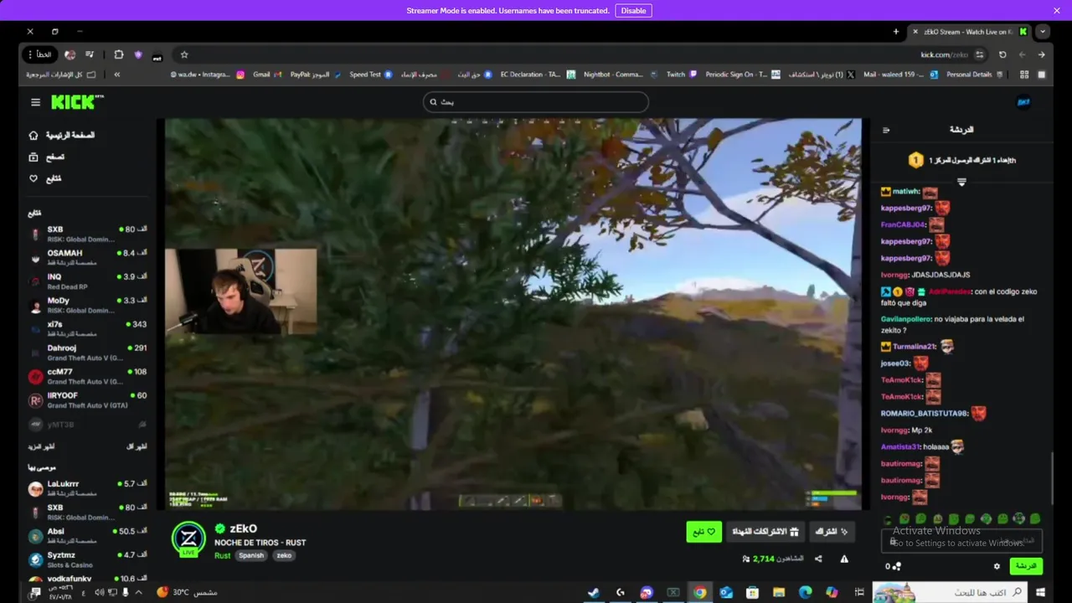Open IIRYOOF channel in sidebar
This screenshot has width=1072, height=603.
[88, 399]
